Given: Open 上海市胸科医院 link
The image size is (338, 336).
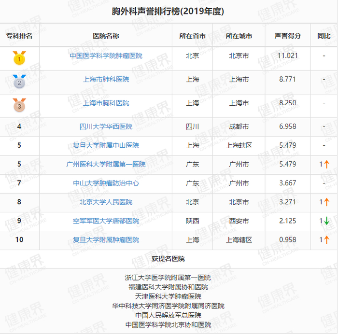Looking at the screenshot, I should [x=106, y=103].
